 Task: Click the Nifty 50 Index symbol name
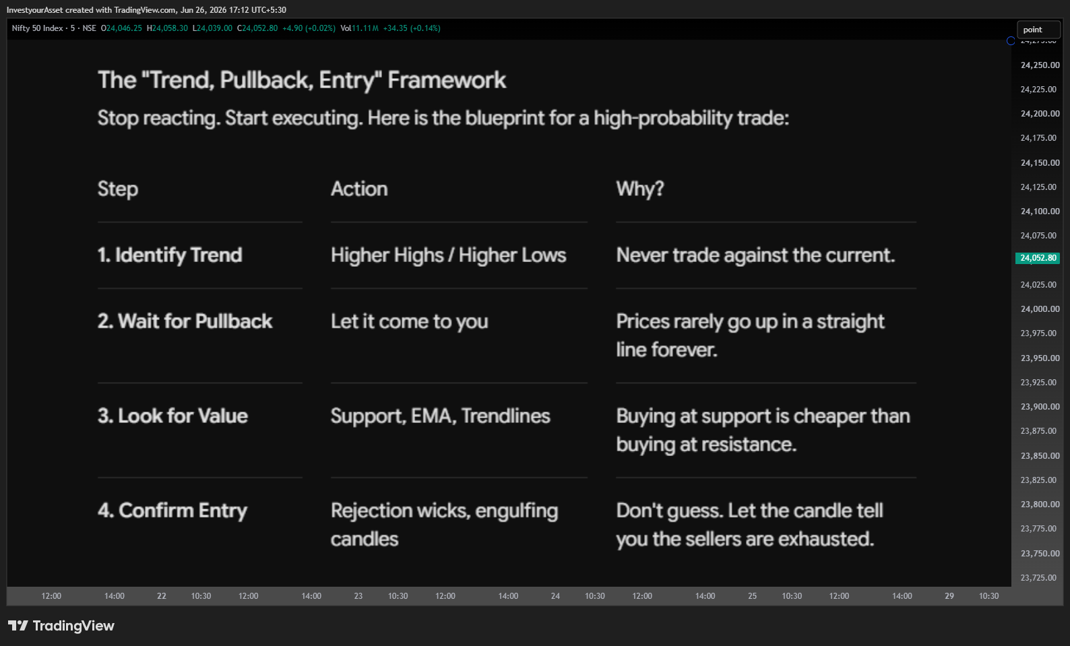pos(38,28)
